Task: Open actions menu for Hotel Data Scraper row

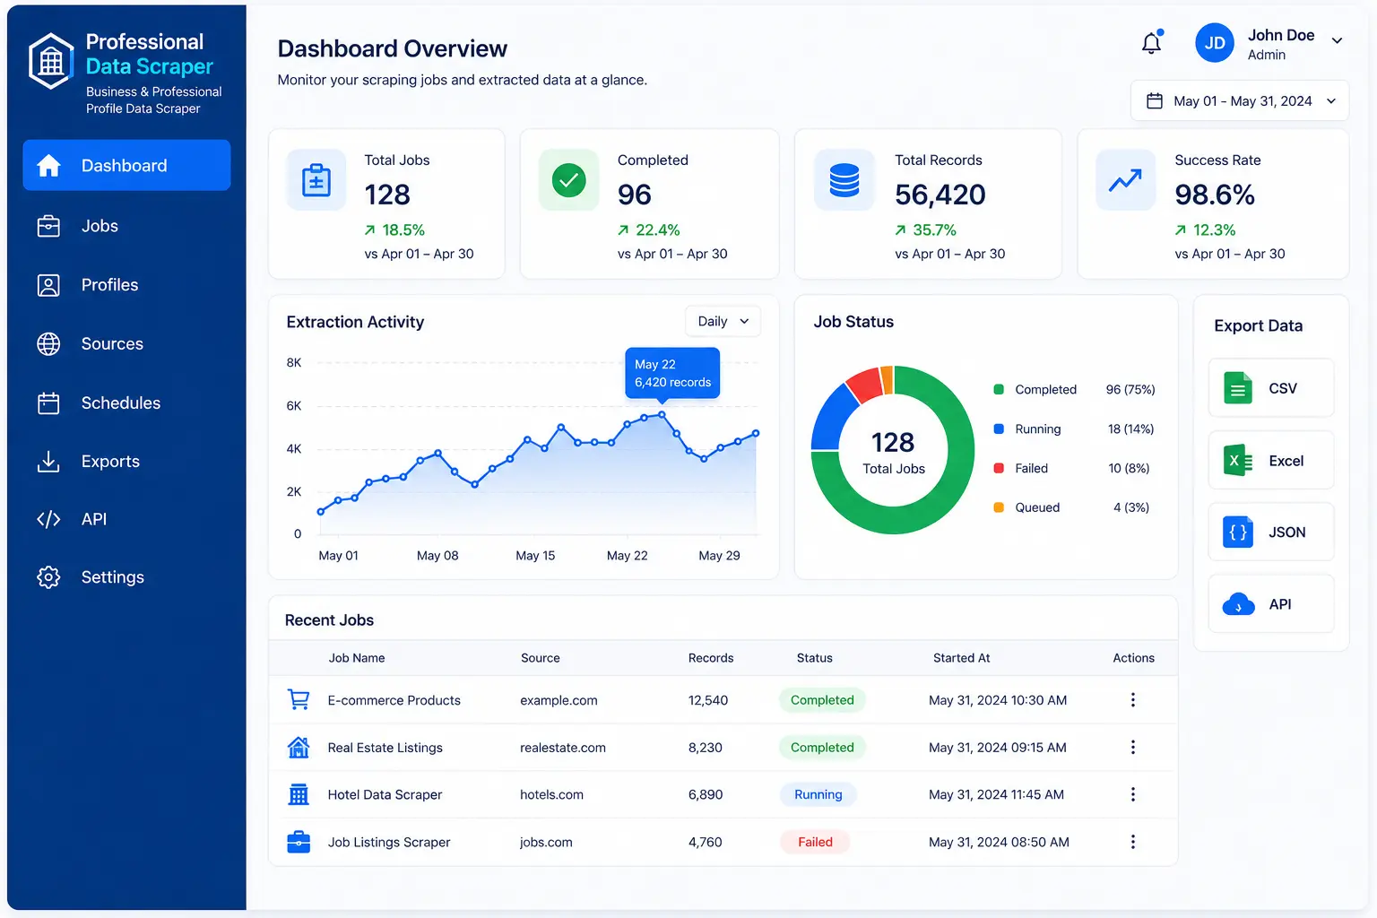Action: 1133,794
